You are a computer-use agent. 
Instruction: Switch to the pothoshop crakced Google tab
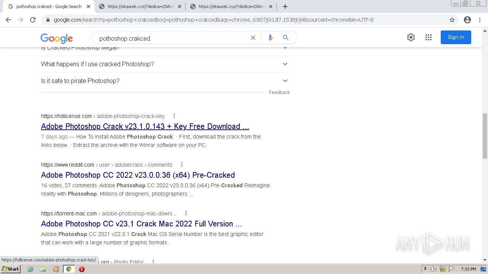(48, 6)
